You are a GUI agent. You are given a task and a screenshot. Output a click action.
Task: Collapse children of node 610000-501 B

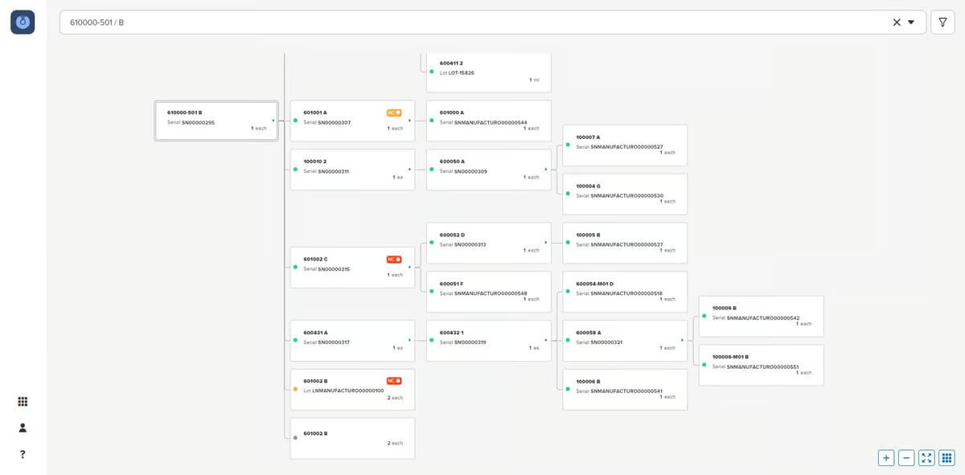273,121
